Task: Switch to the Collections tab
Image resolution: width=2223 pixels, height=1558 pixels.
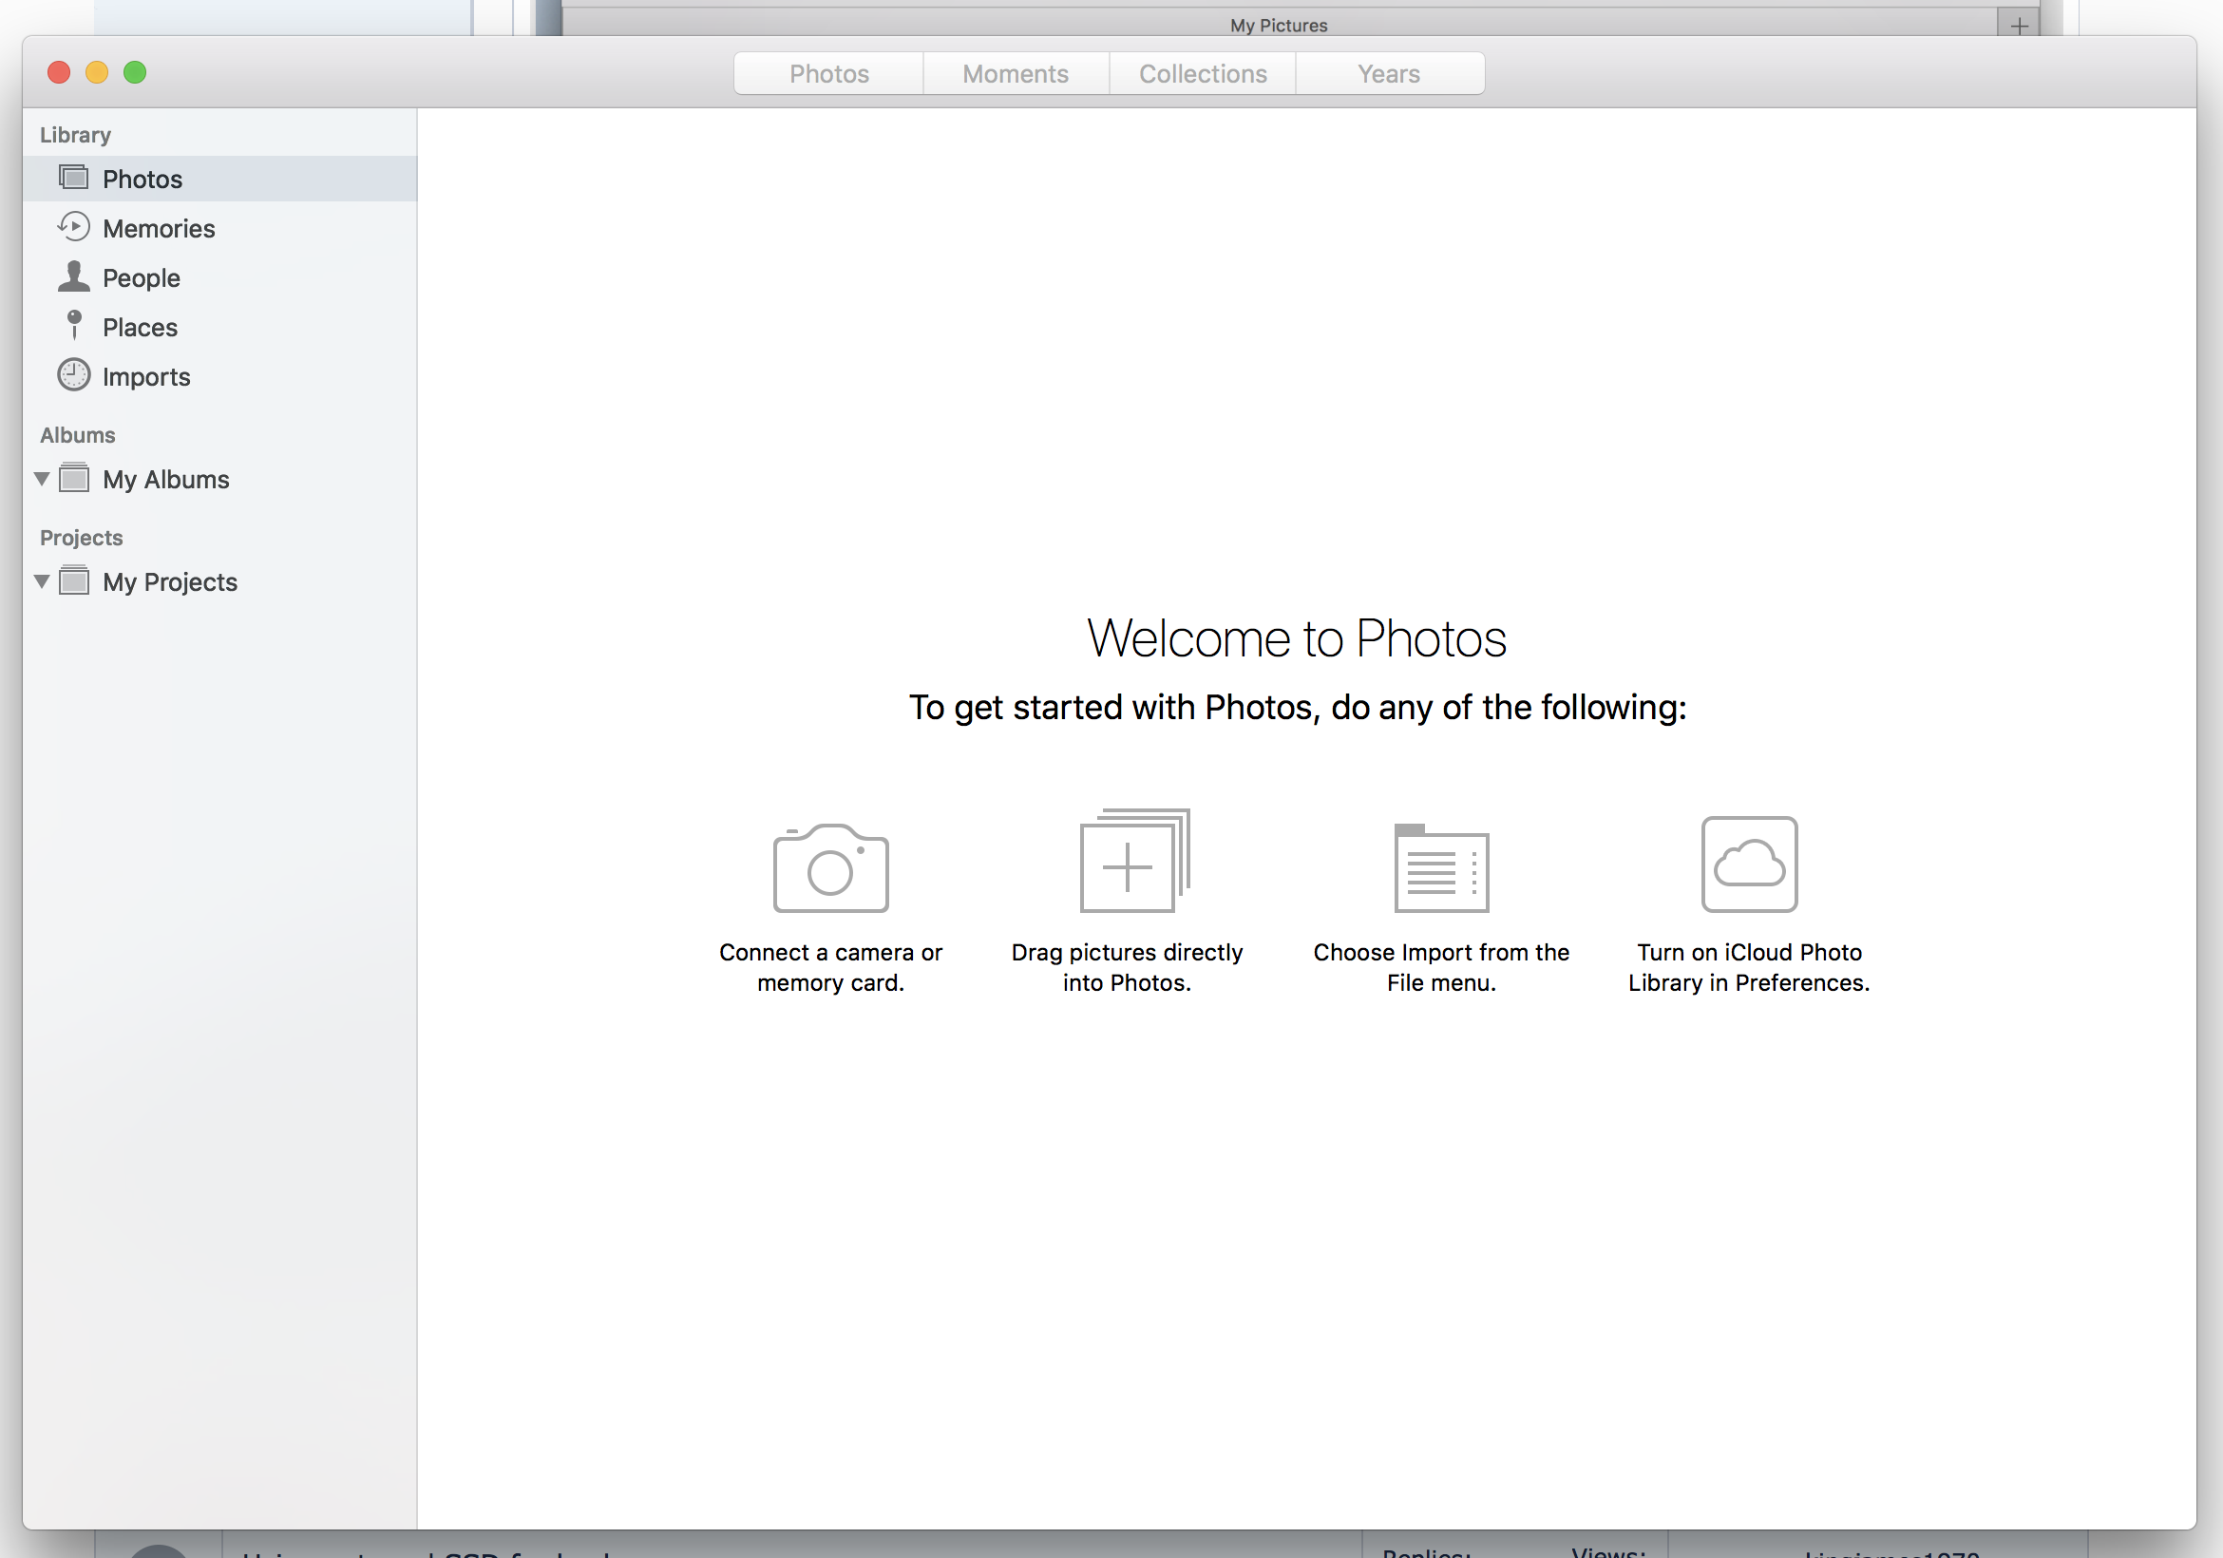Action: pyautogui.click(x=1203, y=73)
